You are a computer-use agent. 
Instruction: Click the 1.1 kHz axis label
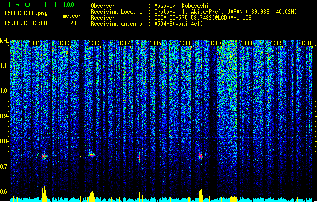coord(4,66)
